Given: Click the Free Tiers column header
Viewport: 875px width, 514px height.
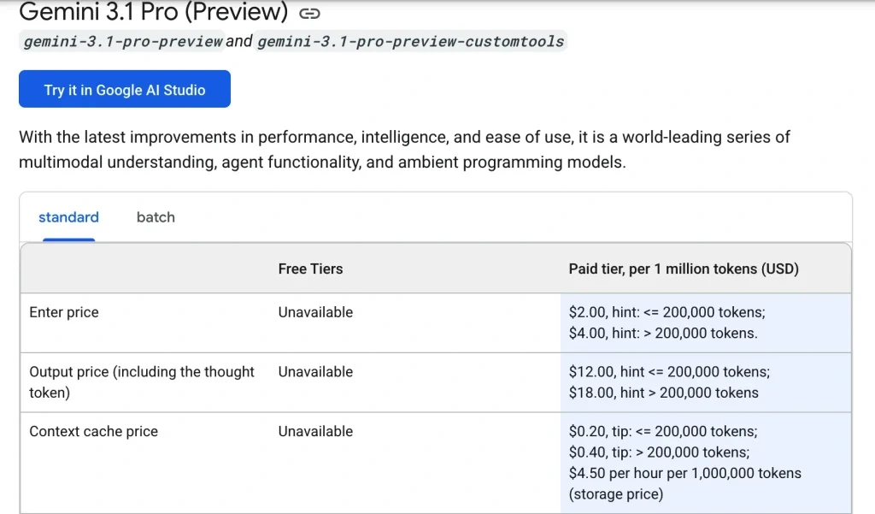Looking at the screenshot, I should click(x=310, y=269).
